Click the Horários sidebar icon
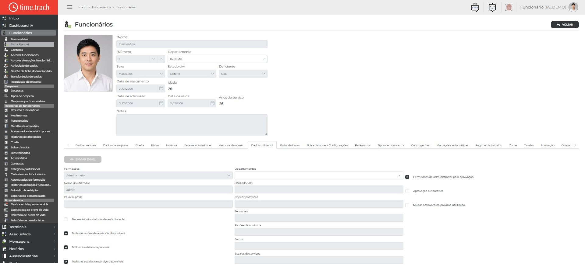This screenshot has height=267, width=585. (4, 249)
